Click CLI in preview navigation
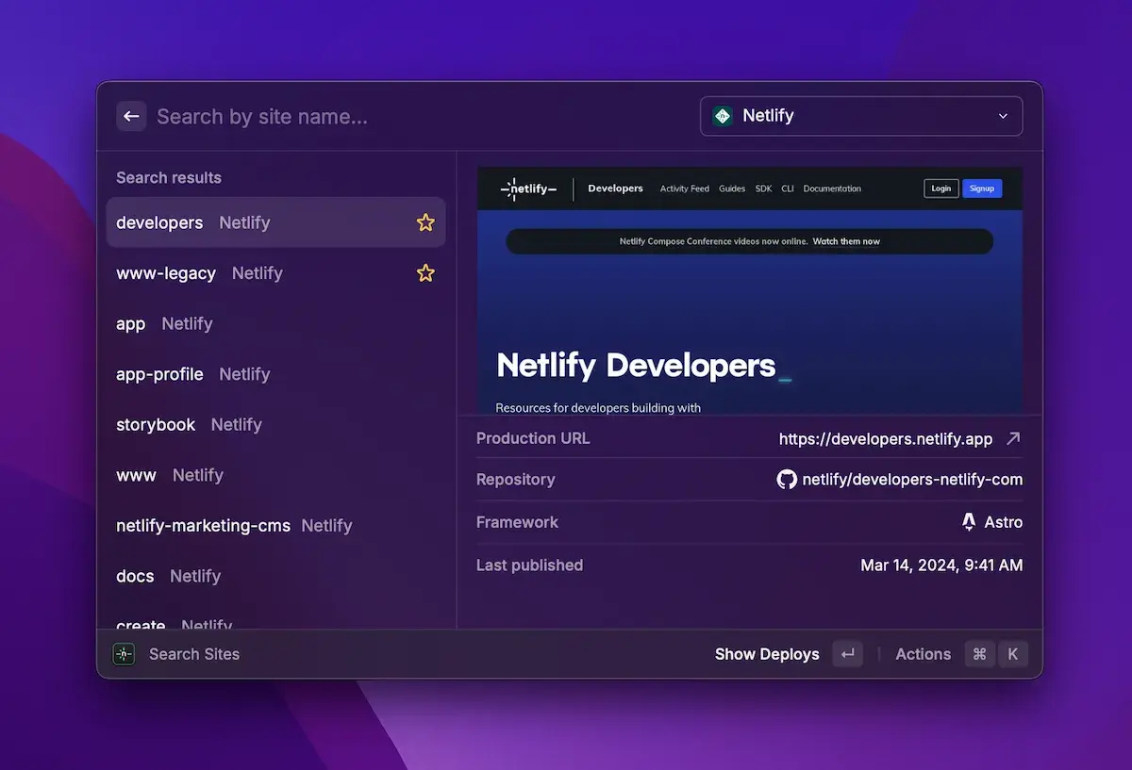This screenshot has height=770, width=1132. [x=788, y=188]
